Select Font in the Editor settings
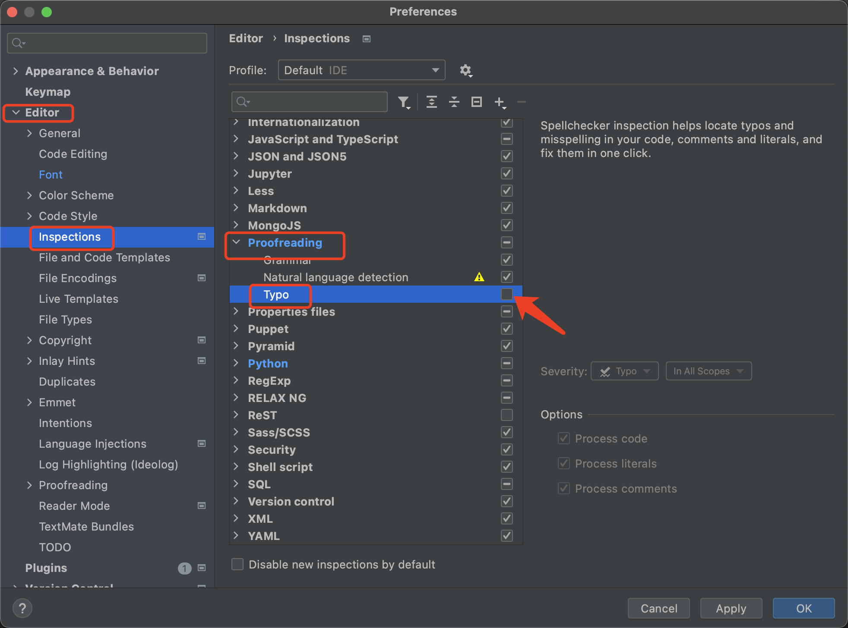The height and width of the screenshot is (628, 848). coord(51,175)
